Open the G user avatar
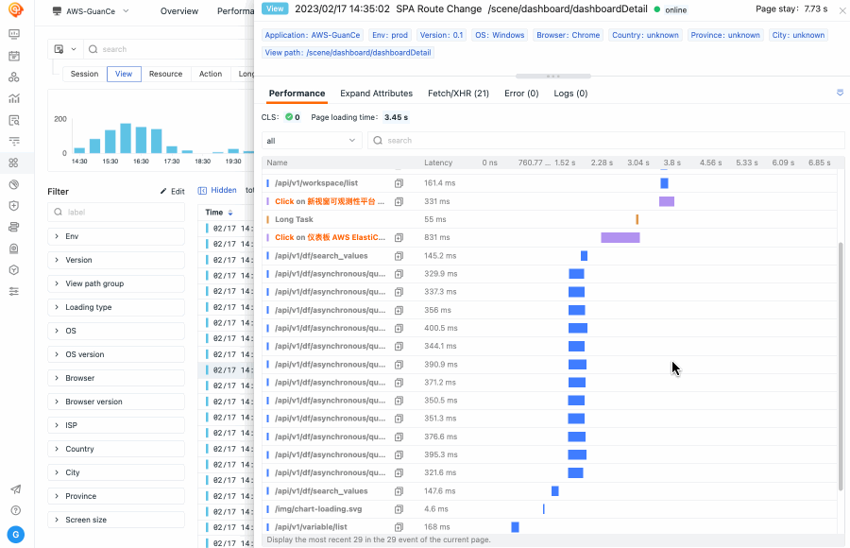 [16, 535]
